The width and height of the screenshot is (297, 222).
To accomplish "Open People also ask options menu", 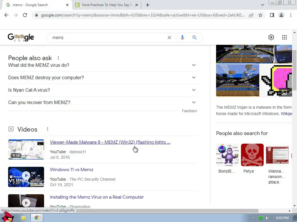I will point(58,58).
